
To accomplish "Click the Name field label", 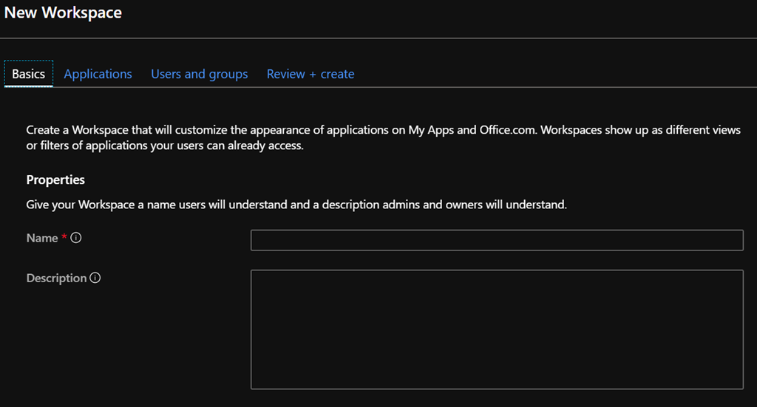I will [x=42, y=239].
